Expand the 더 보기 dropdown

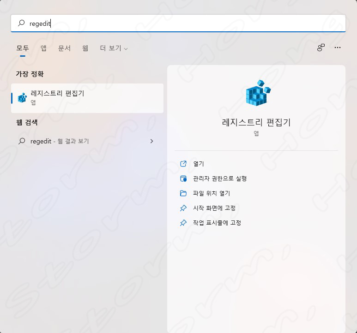point(114,48)
